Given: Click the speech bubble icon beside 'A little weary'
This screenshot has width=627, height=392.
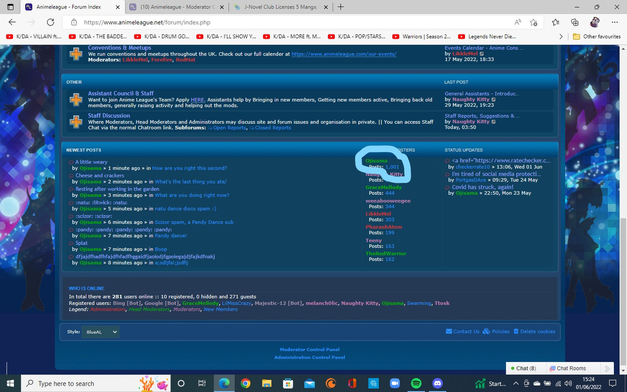Looking at the screenshot, I should [71, 162].
